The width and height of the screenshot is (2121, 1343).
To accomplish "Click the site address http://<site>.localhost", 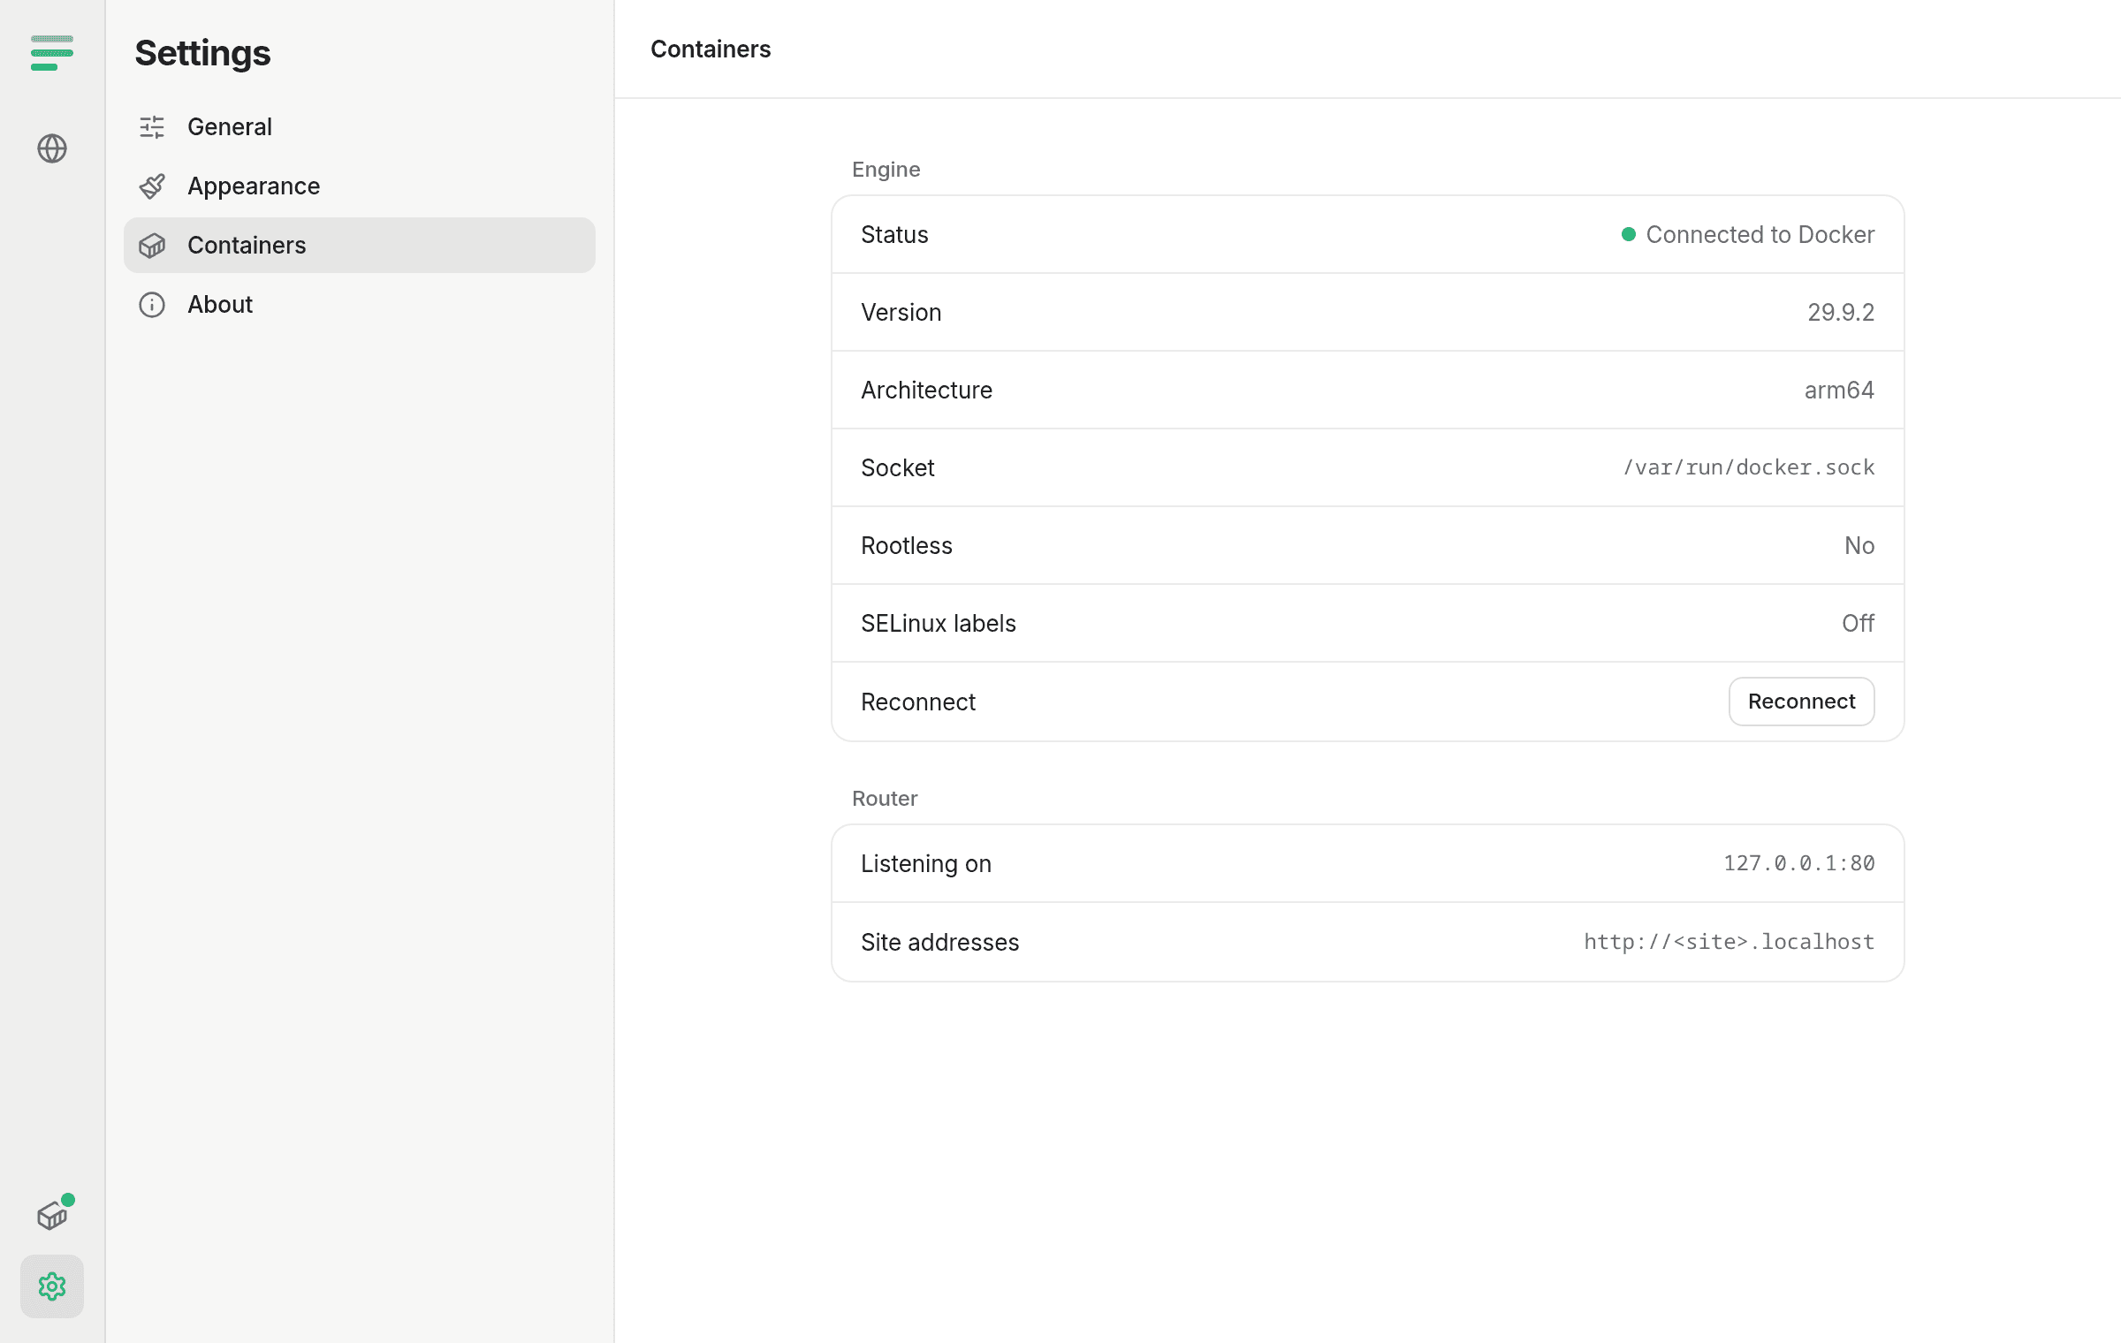I will 1729,942.
